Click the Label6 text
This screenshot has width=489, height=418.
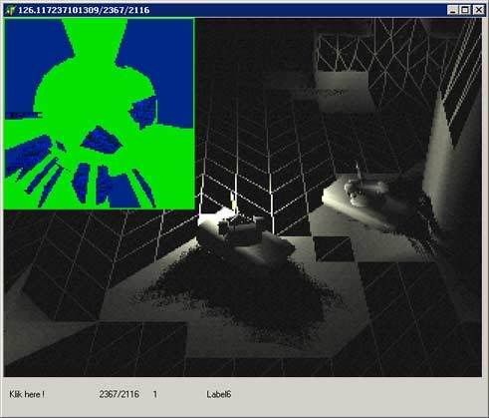218,394
